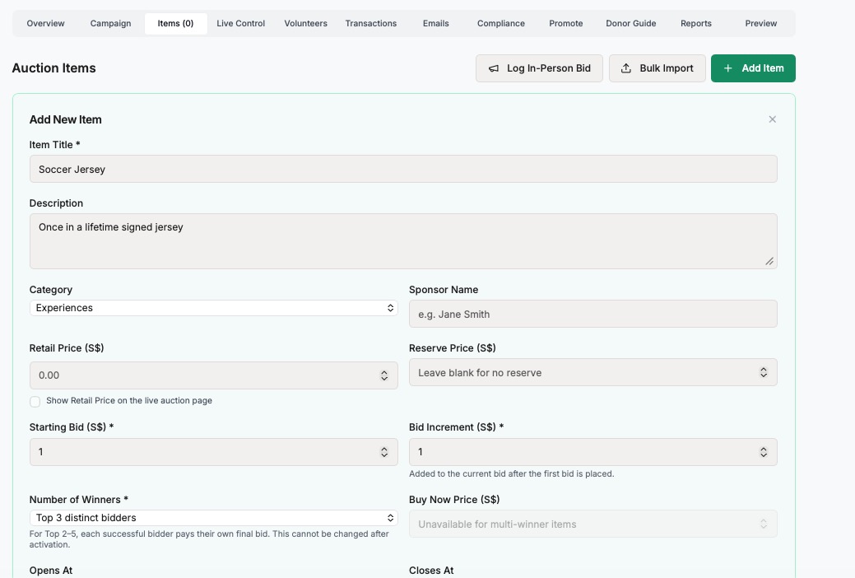Viewport: 855px width, 578px height.
Task: Click the Bulk Import button
Action: point(657,68)
